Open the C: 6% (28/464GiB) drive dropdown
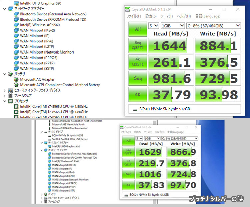The width and height of the screenshot is (250, 207). 180,138
